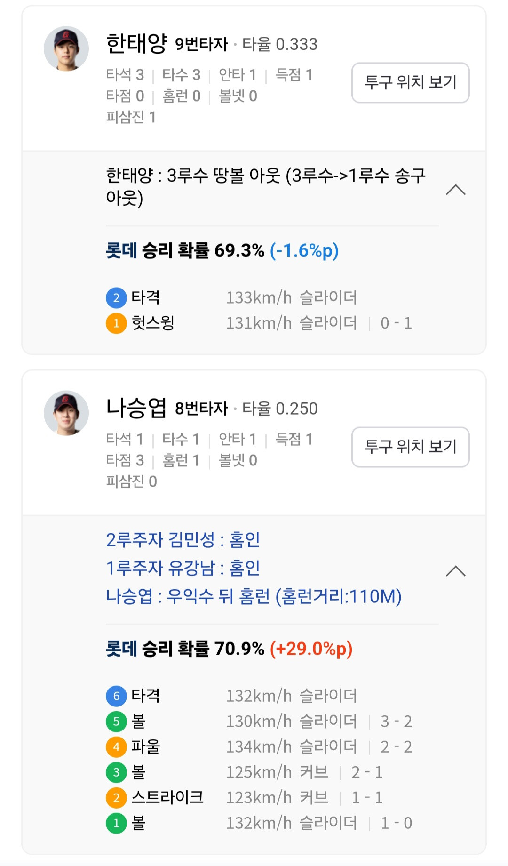This screenshot has height=866, width=508.
Task: Select blue pitch 2 marker for 한태양
Action: tap(116, 297)
